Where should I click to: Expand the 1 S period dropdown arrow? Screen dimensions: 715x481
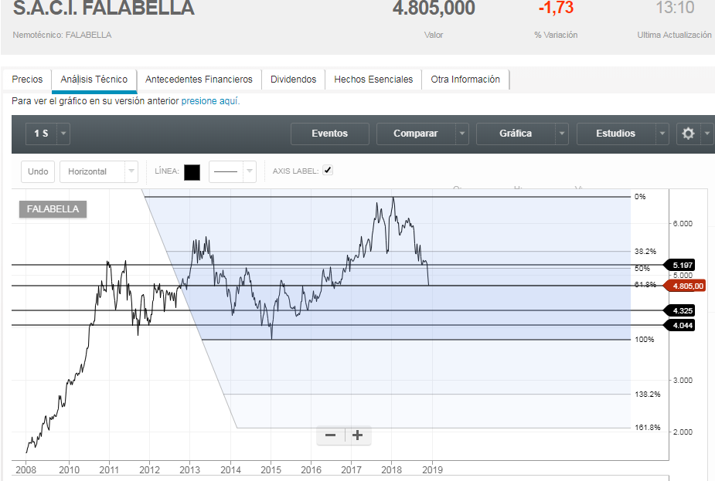[63, 134]
